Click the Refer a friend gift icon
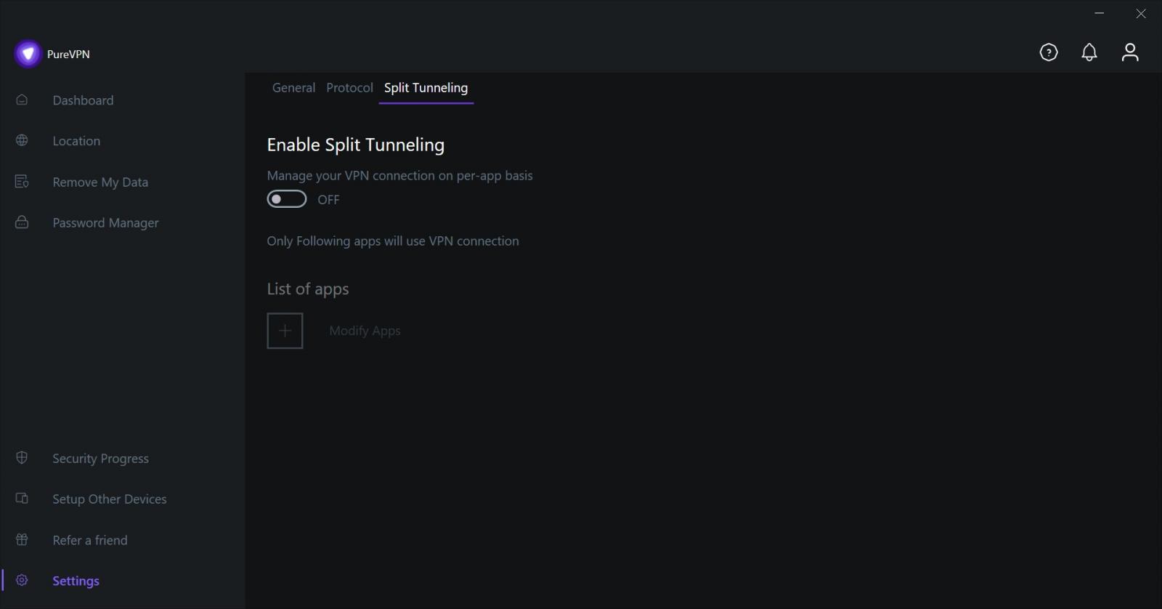1162x609 pixels. [x=21, y=540]
